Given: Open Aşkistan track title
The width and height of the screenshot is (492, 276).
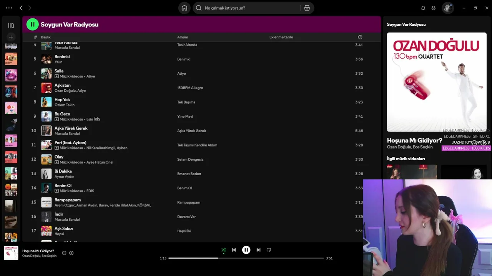Looking at the screenshot, I should point(62,85).
